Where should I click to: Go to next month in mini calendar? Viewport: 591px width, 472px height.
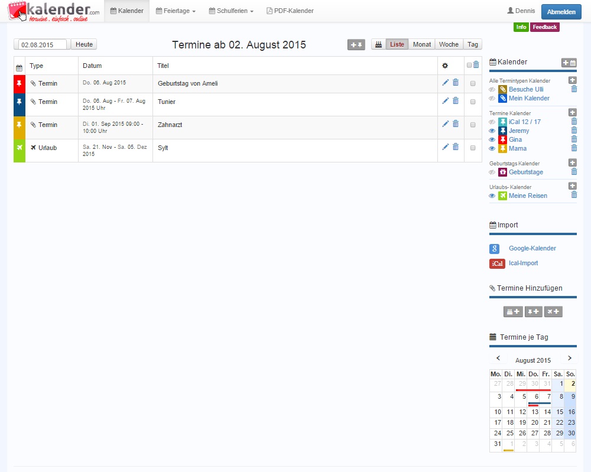point(569,357)
